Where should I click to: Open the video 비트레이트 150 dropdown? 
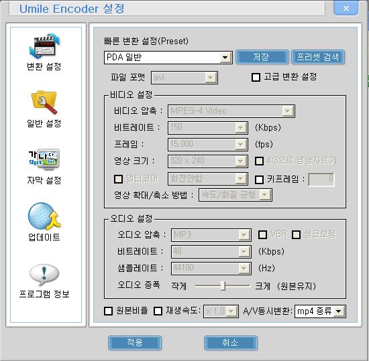coord(208,128)
